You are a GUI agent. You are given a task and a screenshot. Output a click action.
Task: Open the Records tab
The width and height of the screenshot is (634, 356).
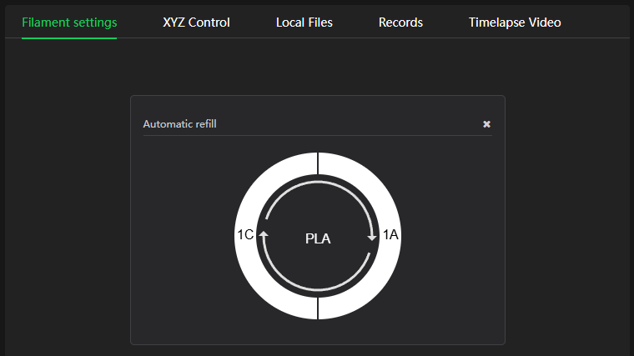coord(400,23)
